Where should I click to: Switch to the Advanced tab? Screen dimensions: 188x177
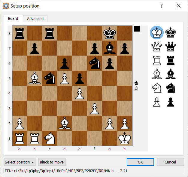click(x=35, y=19)
